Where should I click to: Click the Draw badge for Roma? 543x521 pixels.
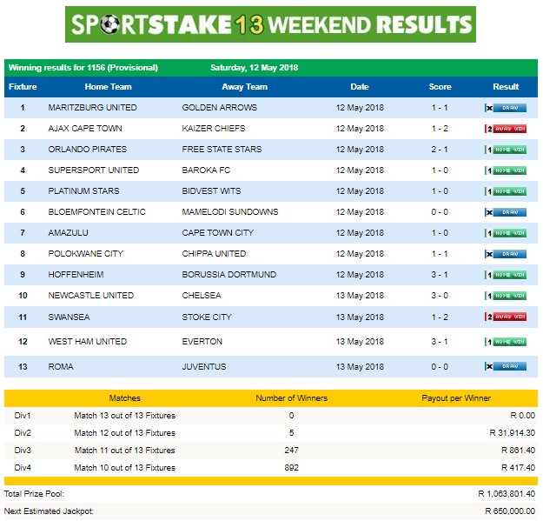coord(506,366)
